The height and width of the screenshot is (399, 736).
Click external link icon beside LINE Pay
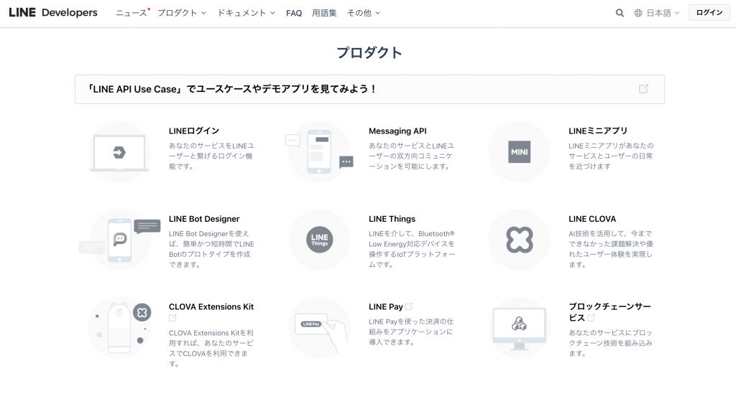[409, 306]
